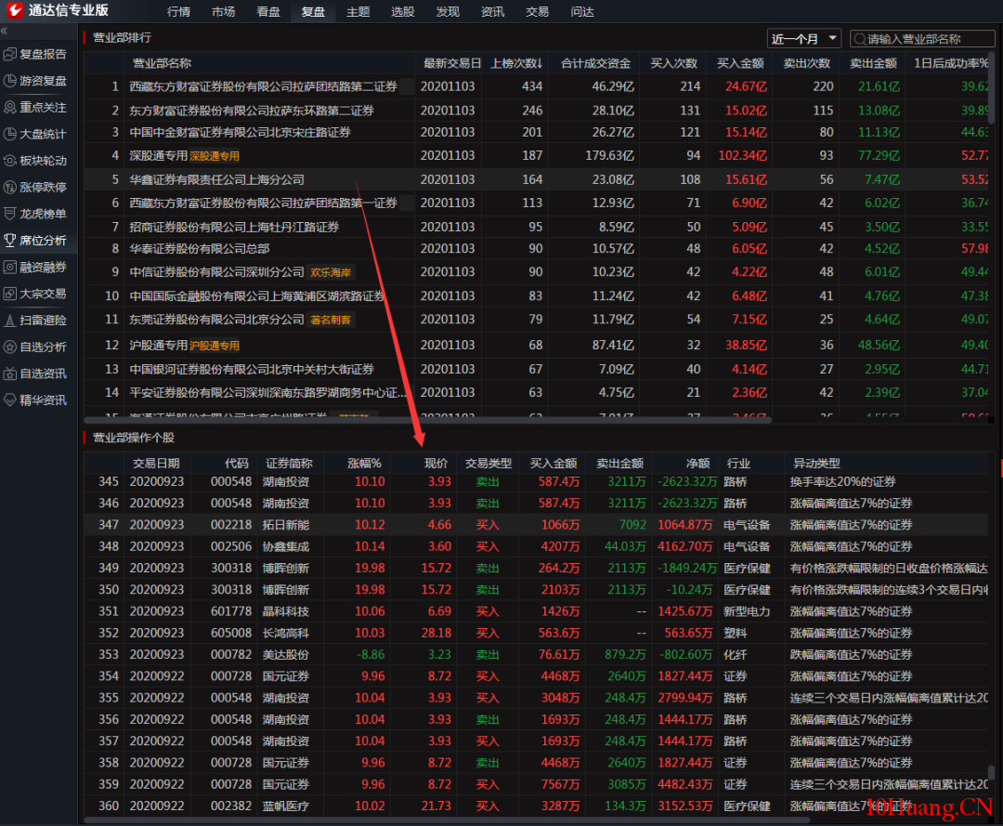Select stock row 353 美达股份
1003x826 pixels.
click(x=536, y=654)
